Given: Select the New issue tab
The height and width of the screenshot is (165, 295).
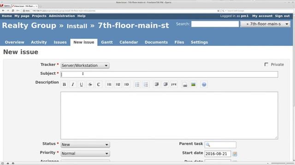Looking at the screenshot, I should pyautogui.click(x=84, y=42).
